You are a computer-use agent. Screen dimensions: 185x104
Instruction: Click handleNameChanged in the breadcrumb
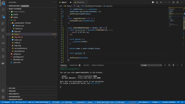click(93, 6)
